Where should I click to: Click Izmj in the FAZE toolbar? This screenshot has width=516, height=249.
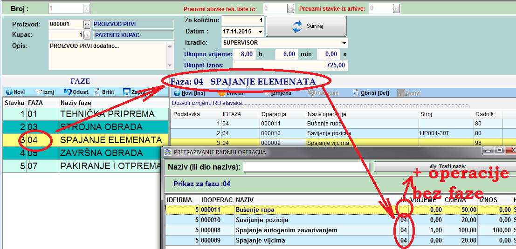point(44,92)
